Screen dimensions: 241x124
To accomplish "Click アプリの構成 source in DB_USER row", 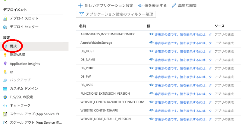I will pyautogui.click(x=224, y=85).
